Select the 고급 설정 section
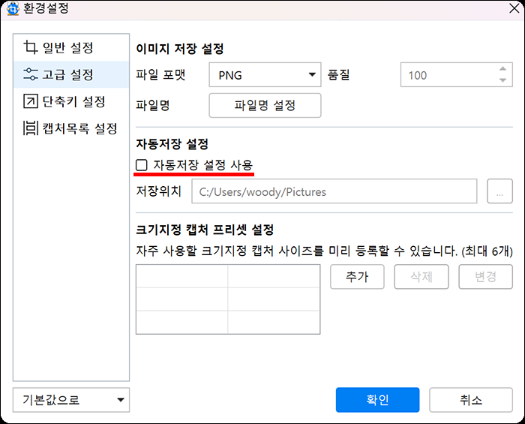The width and height of the screenshot is (525, 424). 71,74
